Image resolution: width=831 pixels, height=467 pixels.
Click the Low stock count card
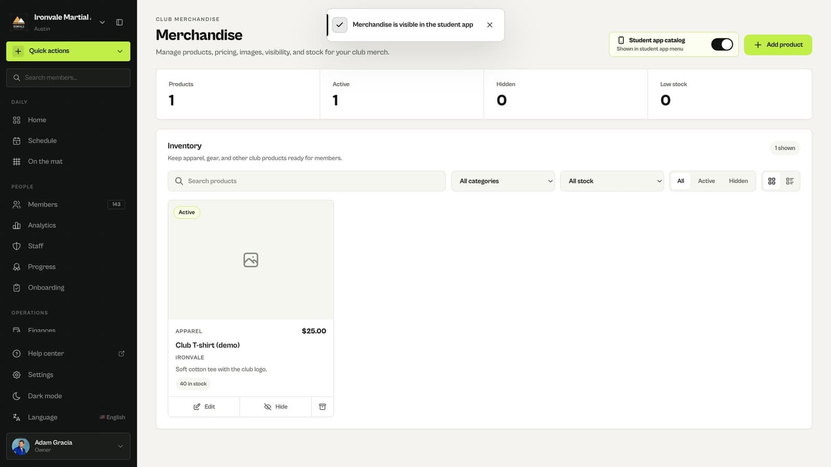[730, 94]
